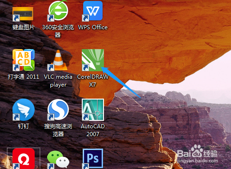This screenshot has height=169, width=231.
Task: Click the VLC media player label
Action: click(x=58, y=81)
